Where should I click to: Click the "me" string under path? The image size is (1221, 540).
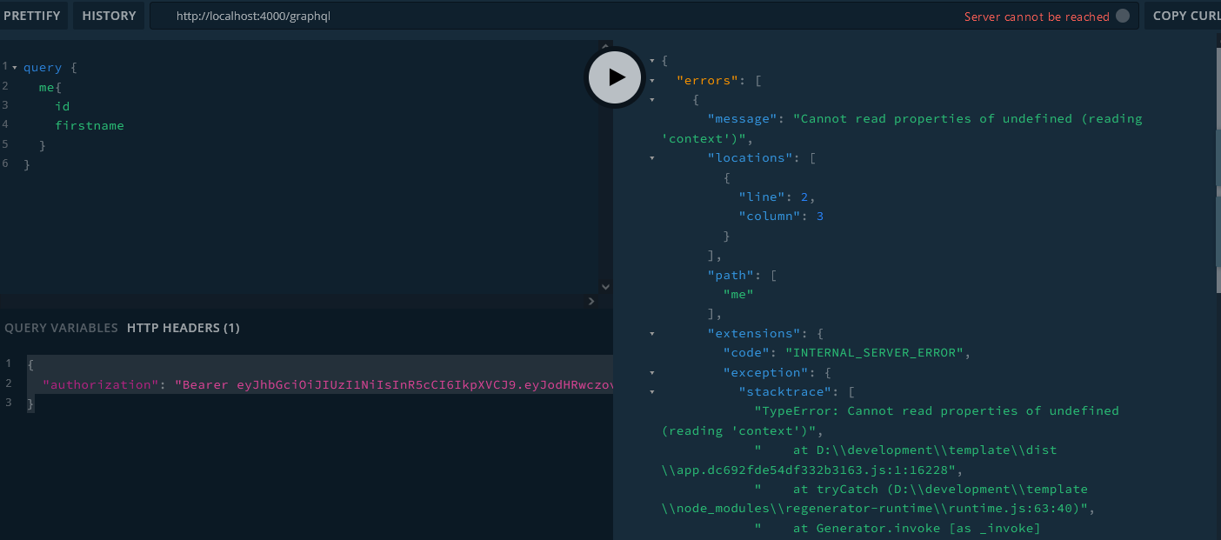(x=738, y=294)
